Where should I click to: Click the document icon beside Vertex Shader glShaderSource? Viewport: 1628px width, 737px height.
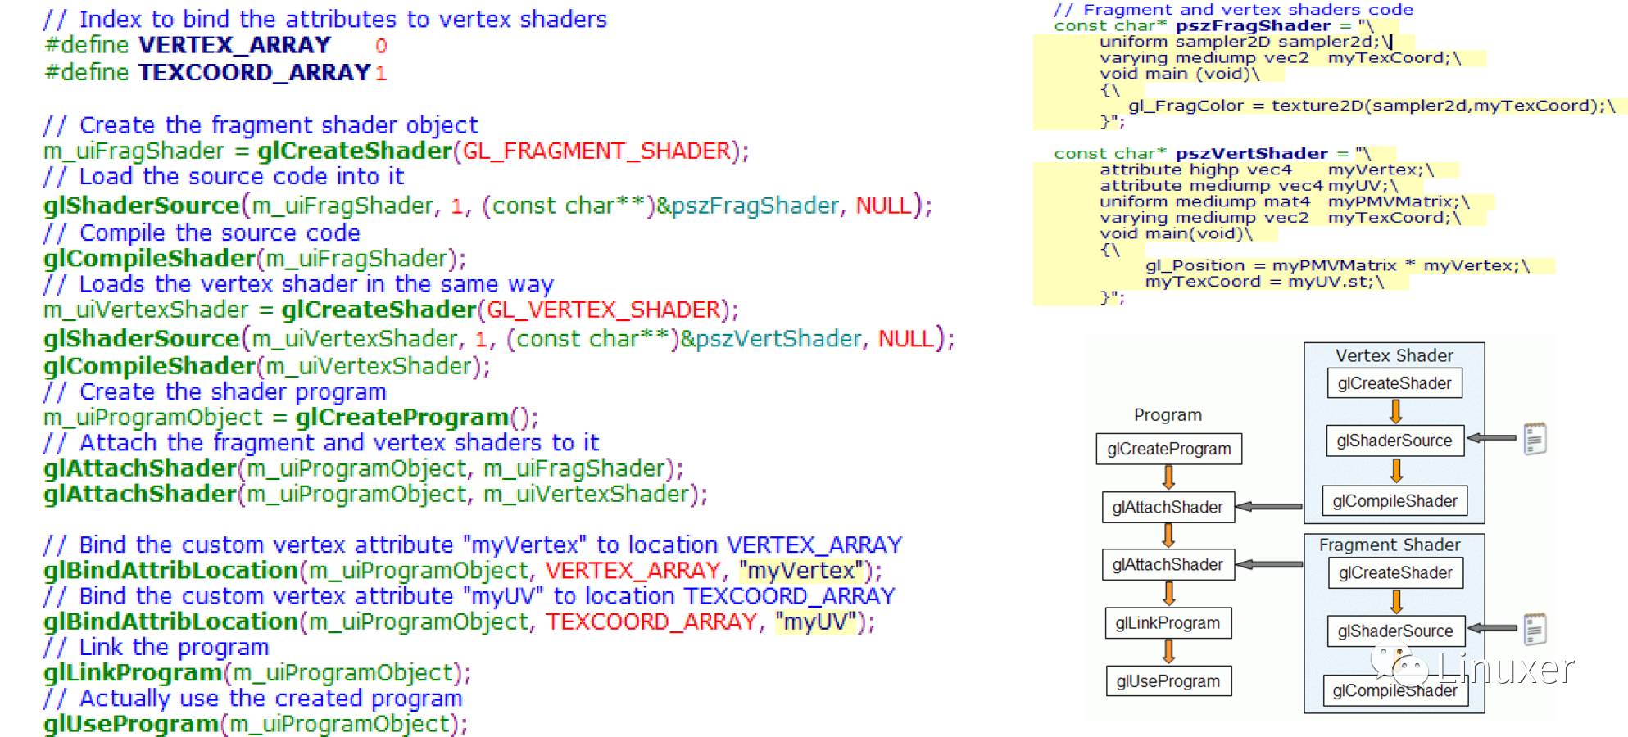pos(1535,439)
